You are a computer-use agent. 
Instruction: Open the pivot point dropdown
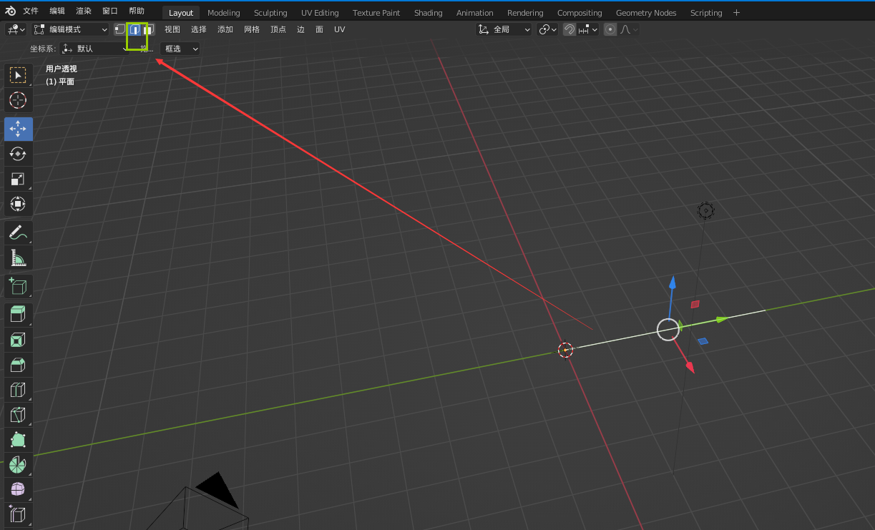click(547, 29)
